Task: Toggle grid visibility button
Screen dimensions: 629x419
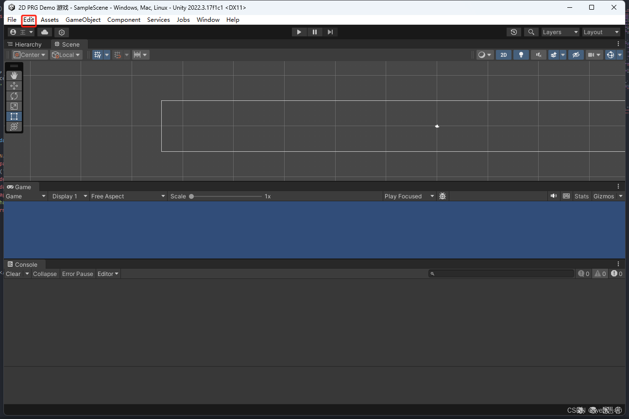Action: click(x=98, y=55)
